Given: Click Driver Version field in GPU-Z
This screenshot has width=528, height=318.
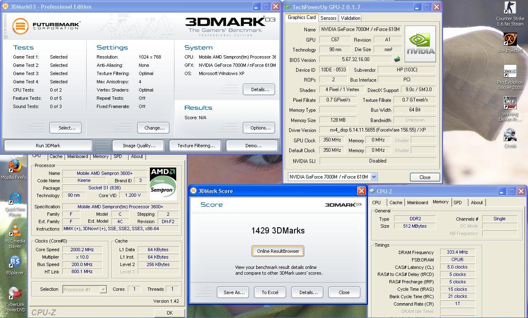Looking at the screenshot, I should 377,130.
